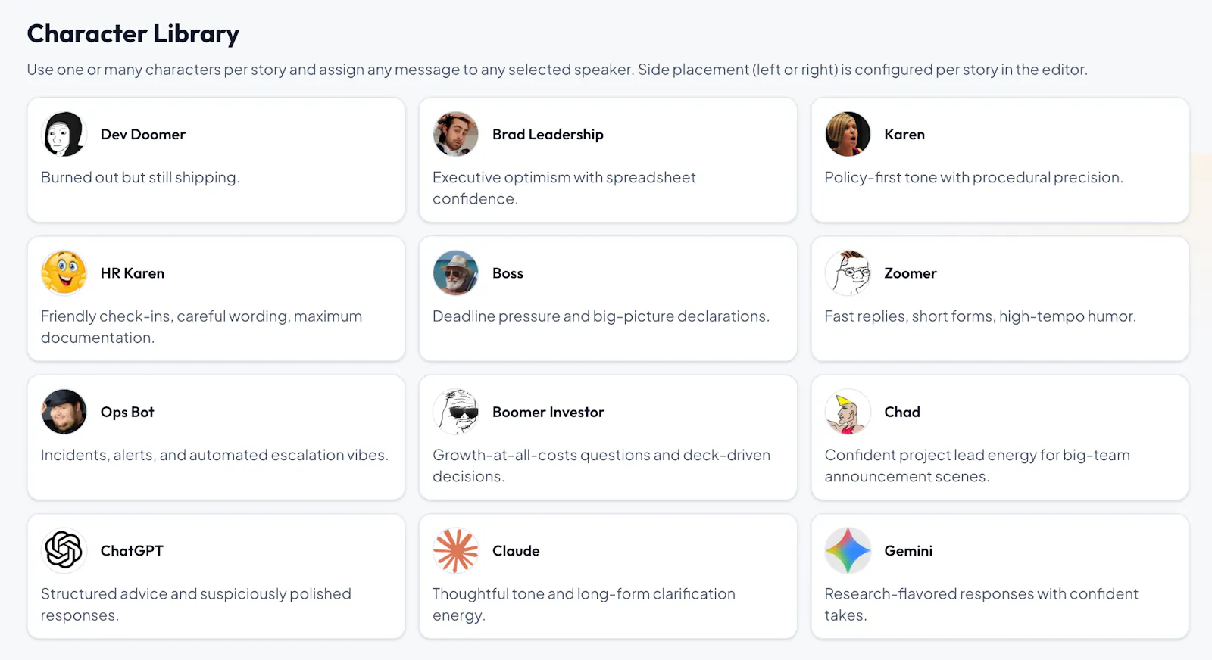Pick the Boomer Investor sunglasses avatar
This screenshot has width=1212, height=660.
click(x=456, y=412)
